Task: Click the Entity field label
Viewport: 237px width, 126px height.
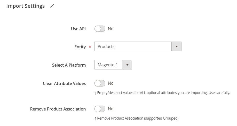Action: [x=80, y=47]
